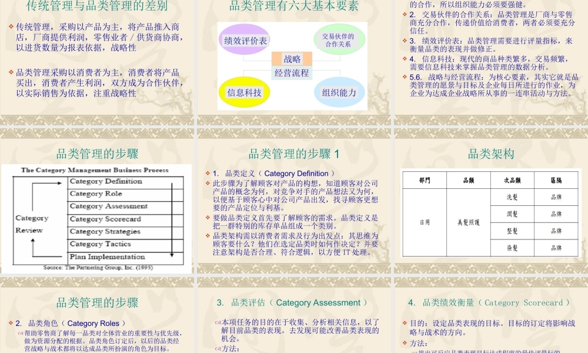
Task: Select the 整髮 sub-category cell
Action: [x=512, y=231]
